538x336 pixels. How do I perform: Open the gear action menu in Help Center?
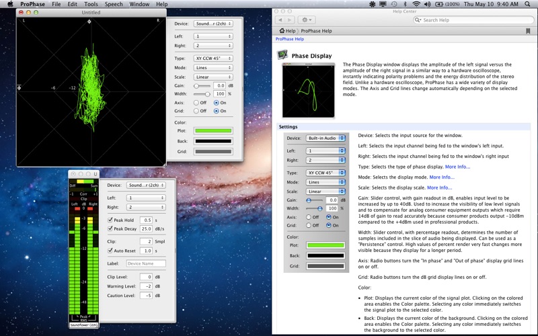(x=305, y=20)
